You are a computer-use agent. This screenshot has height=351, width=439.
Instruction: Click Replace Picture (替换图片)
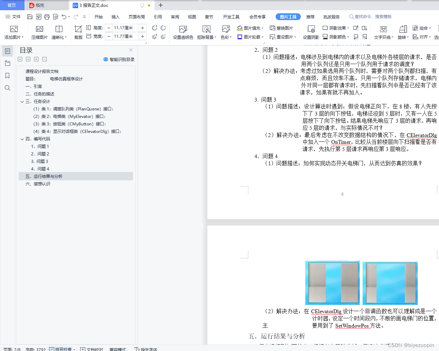coord(281,28)
